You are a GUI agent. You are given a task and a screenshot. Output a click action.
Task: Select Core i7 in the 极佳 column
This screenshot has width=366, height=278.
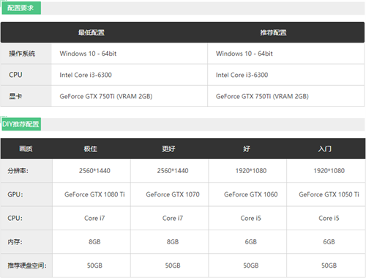(94, 218)
